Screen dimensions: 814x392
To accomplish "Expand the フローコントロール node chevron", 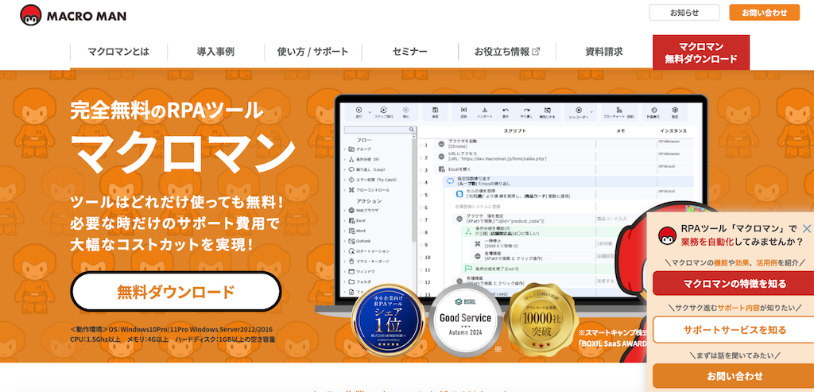I will pyautogui.click(x=345, y=190).
